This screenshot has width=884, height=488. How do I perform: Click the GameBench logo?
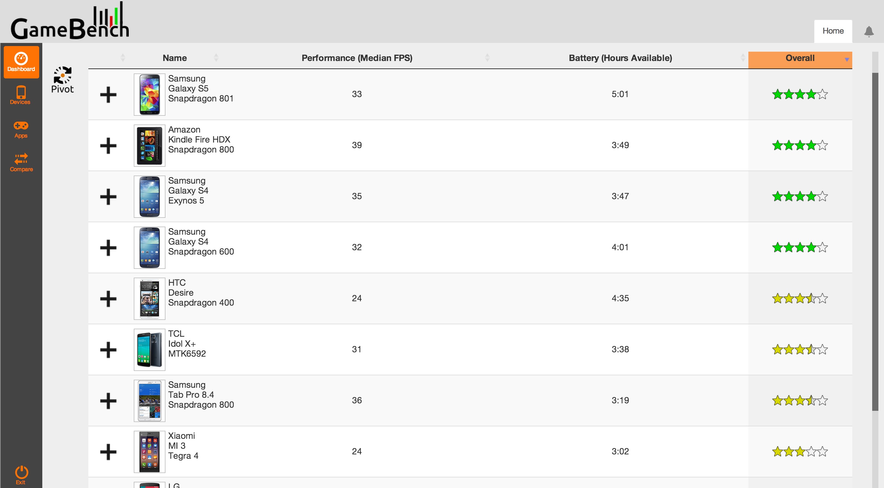click(x=70, y=21)
